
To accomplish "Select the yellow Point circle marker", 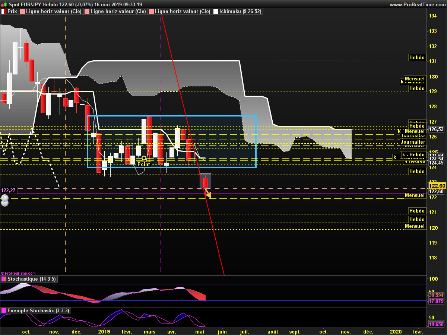I will 144,158.
